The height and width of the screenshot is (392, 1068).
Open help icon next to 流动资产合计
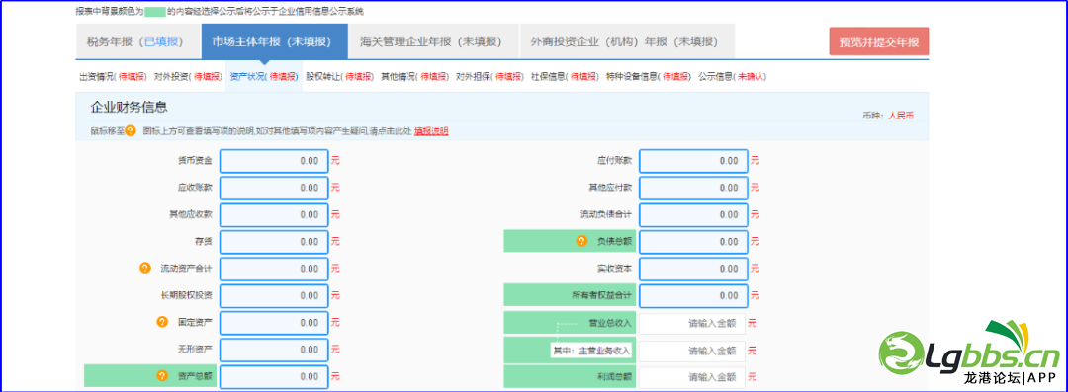145,268
